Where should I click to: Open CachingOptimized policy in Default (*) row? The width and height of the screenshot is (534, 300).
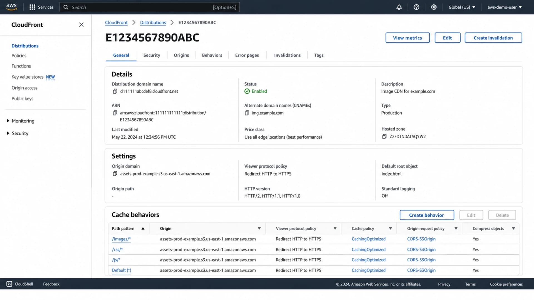(369, 270)
